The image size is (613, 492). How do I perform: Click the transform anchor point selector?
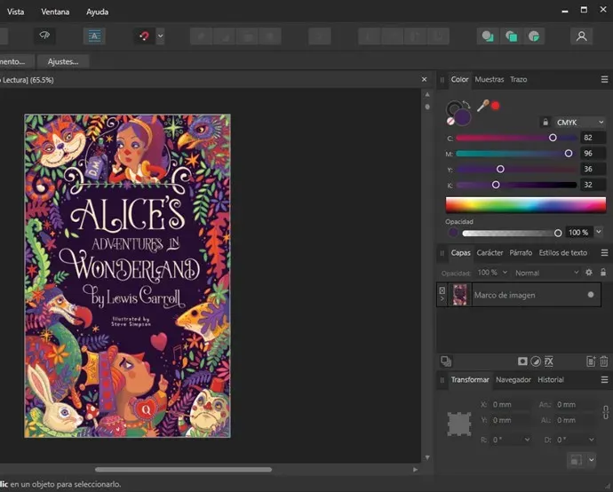[459, 424]
